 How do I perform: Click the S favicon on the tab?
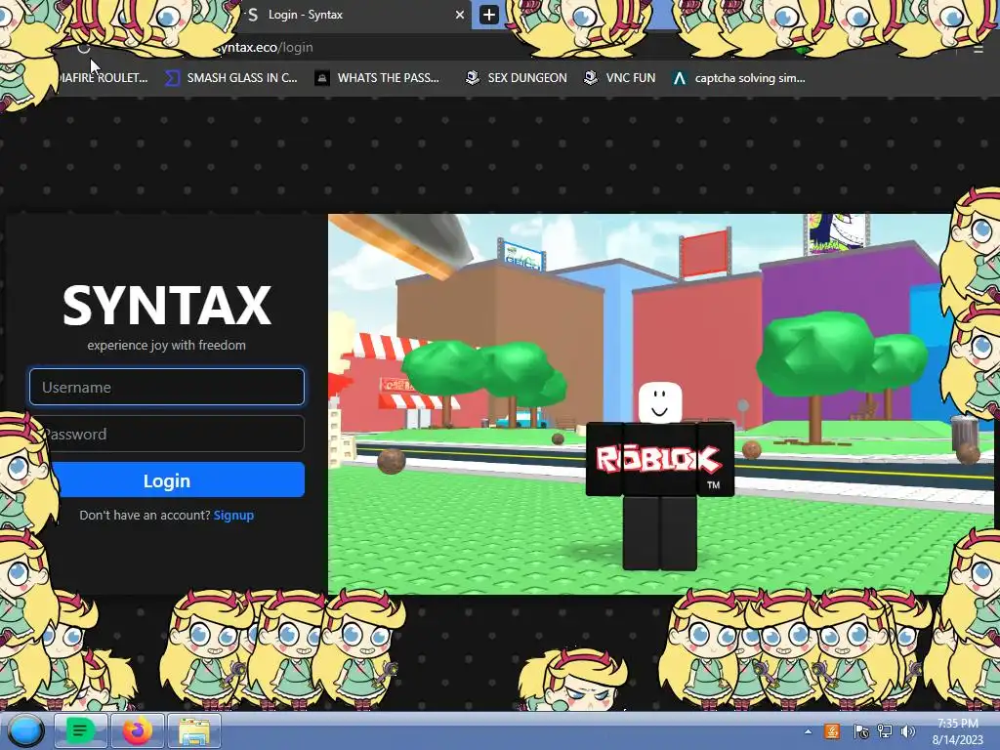pyautogui.click(x=253, y=15)
